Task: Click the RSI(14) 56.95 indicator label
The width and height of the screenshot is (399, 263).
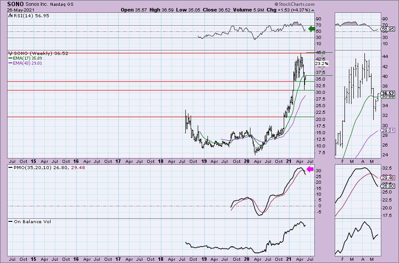Action: click(31, 15)
